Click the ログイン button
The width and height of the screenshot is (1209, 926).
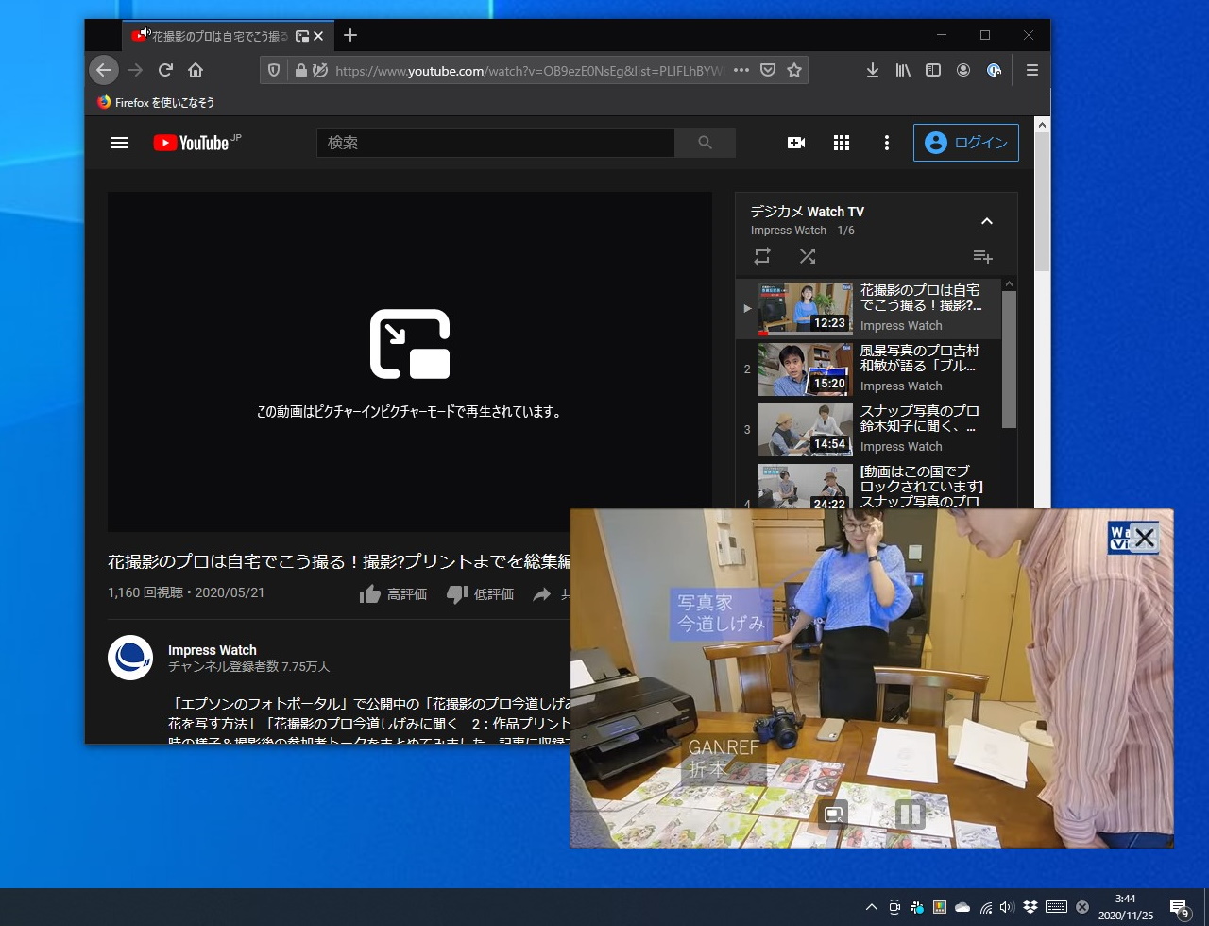click(965, 143)
